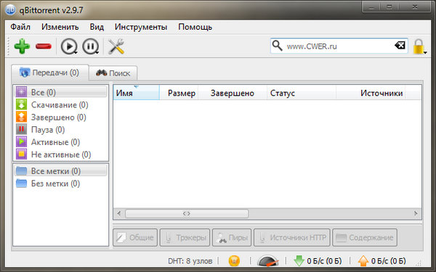Viewport: 436px width, 272px height.
Task: Sort by the Размер column header
Action: (179, 93)
